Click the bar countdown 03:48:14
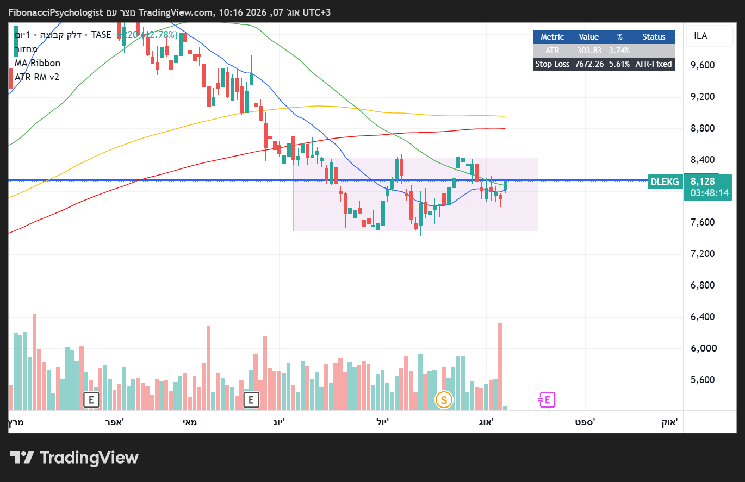Image resolution: width=745 pixels, height=482 pixels. 709,193
